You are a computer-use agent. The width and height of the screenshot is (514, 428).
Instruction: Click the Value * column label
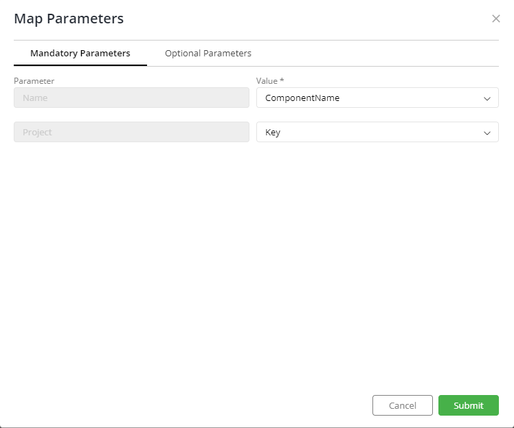270,81
